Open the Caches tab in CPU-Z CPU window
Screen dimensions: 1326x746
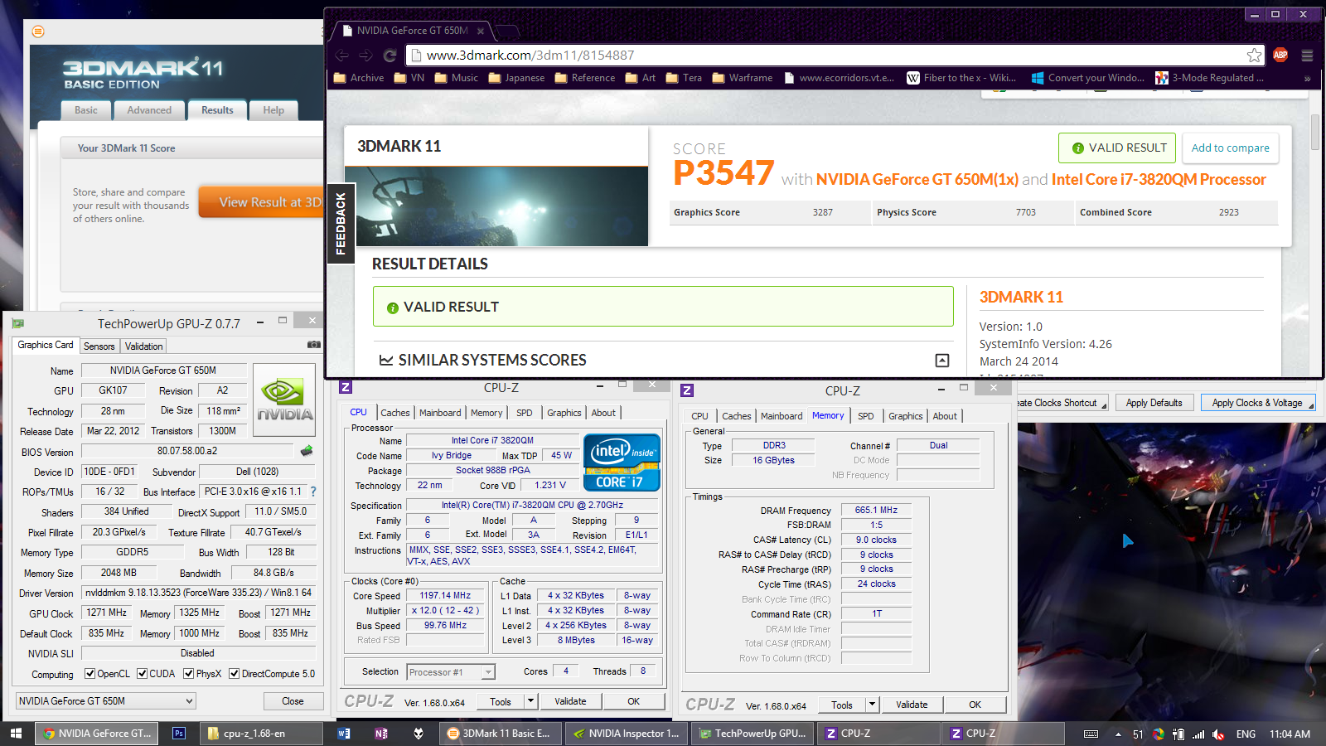tap(395, 413)
